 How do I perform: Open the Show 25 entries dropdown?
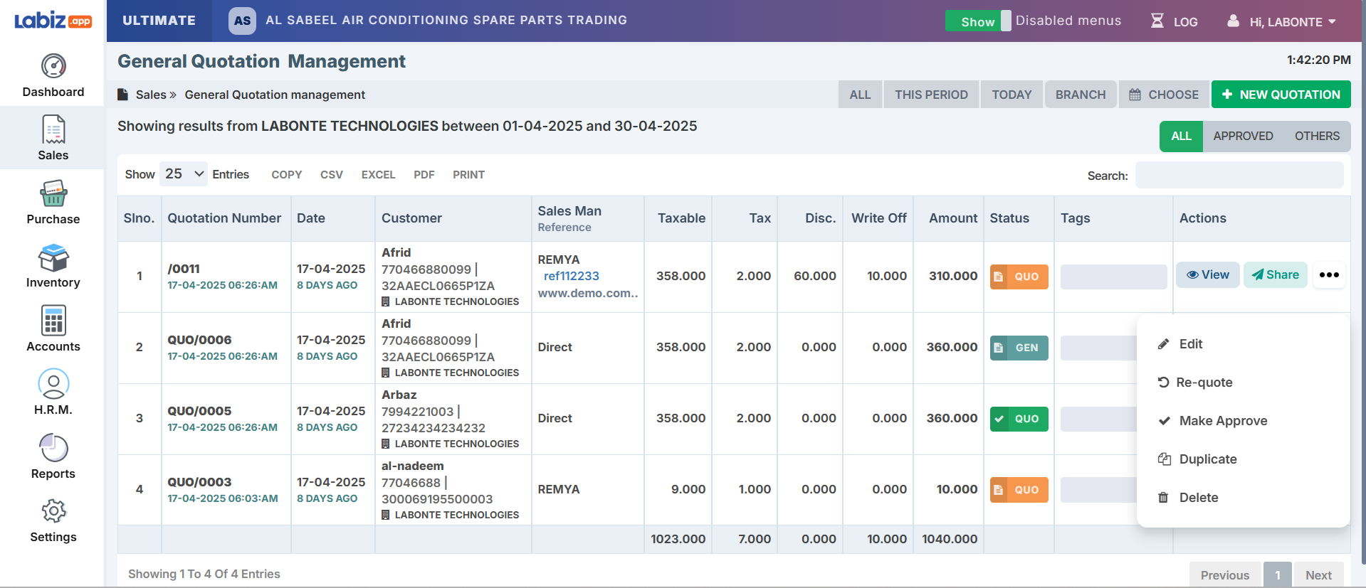tap(184, 174)
